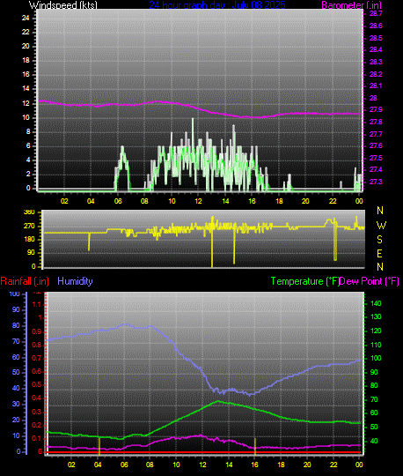Click the 24 knots windspeed scale value
Screen dimensions: 403x476
coord(26,18)
